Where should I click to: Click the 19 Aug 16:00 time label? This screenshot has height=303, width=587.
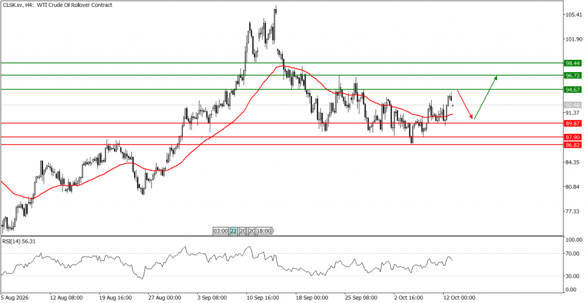116,298
